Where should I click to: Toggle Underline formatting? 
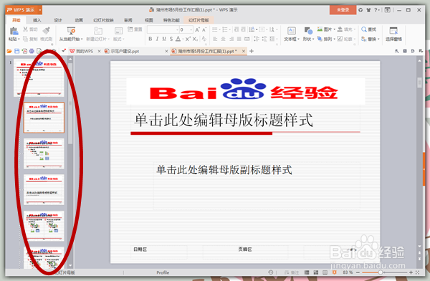(x=164, y=39)
